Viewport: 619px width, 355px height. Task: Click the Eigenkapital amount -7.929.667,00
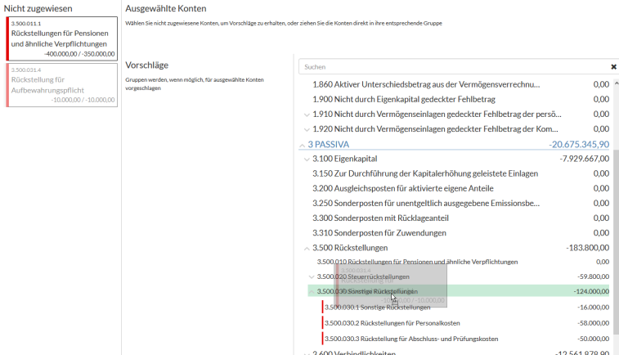[585, 159]
